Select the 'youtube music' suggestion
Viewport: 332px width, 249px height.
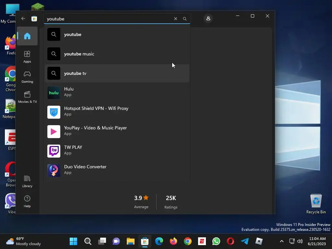click(117, 54)
